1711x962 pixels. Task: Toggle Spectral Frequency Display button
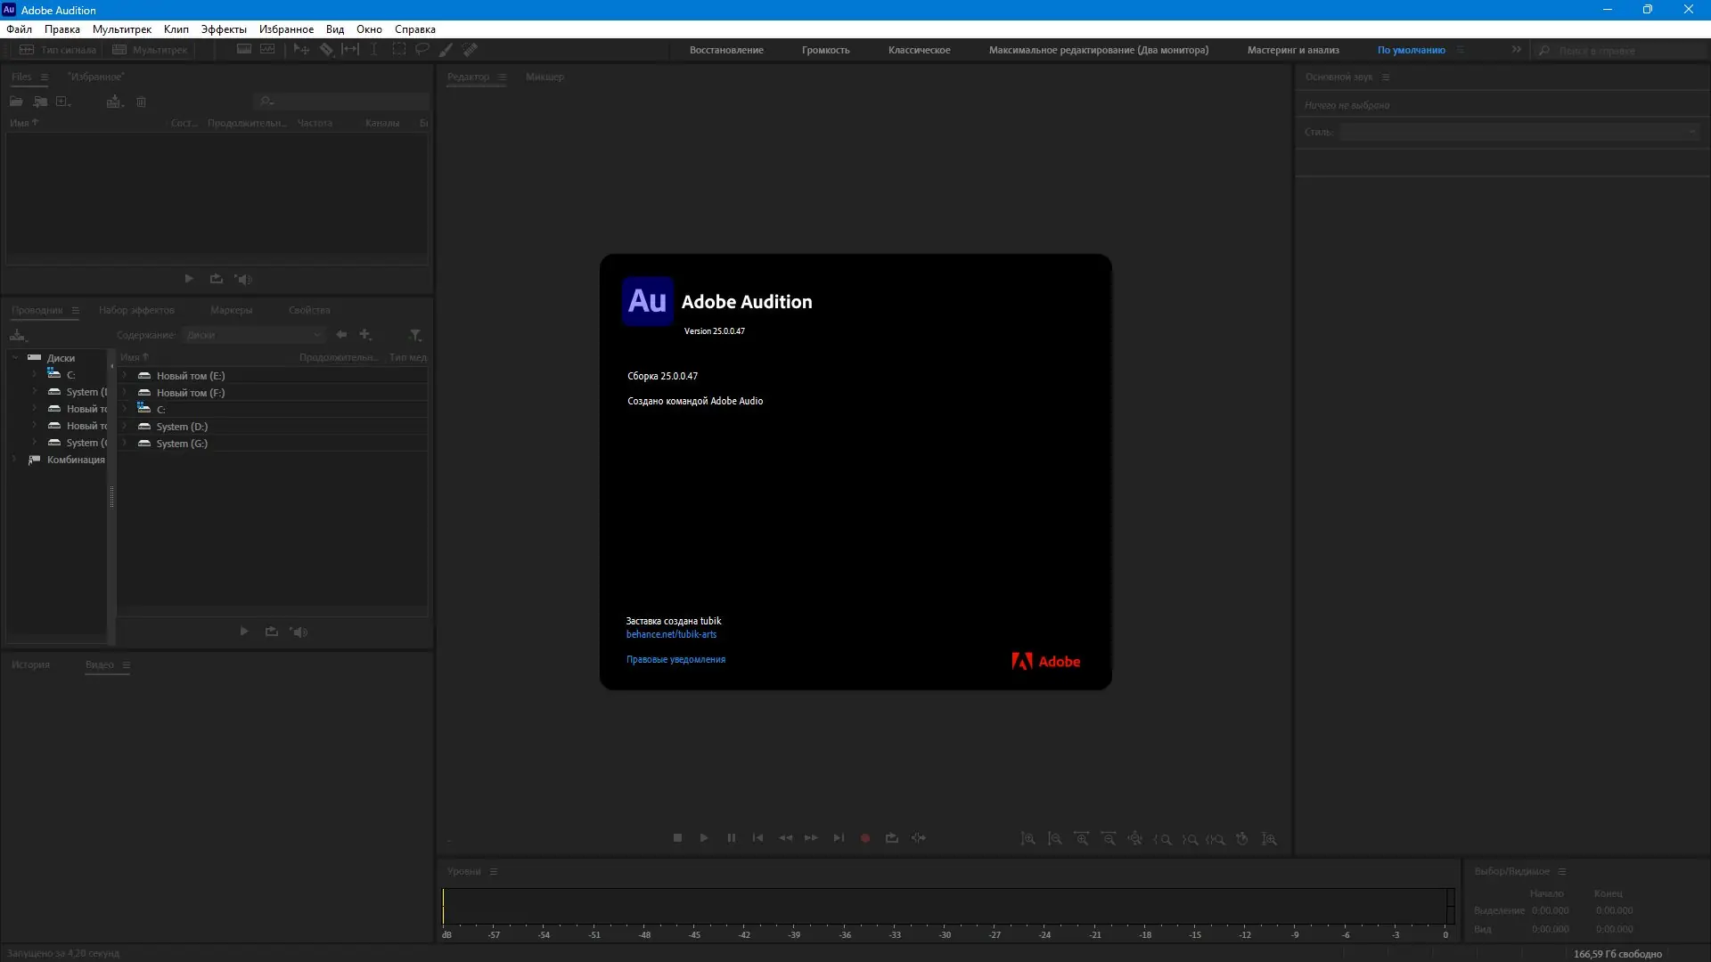[x=243, y=50]
